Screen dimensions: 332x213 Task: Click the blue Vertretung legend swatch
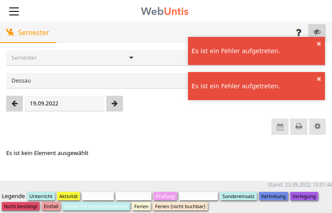(273, 196)
